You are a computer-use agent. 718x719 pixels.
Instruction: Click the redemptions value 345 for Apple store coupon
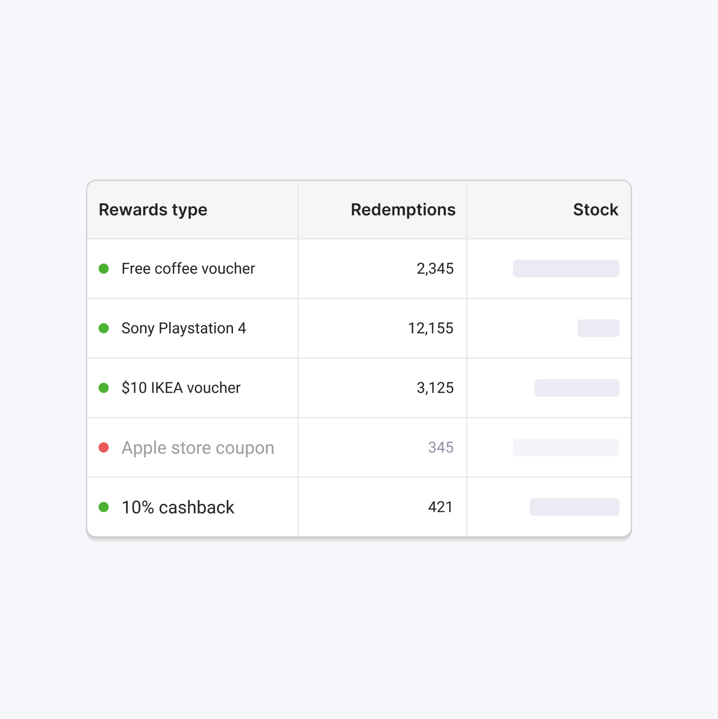click(x=441, y=447)
